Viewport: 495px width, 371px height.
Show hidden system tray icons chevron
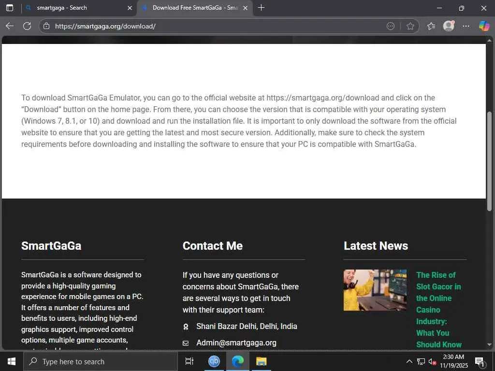[x=409, y=361]
